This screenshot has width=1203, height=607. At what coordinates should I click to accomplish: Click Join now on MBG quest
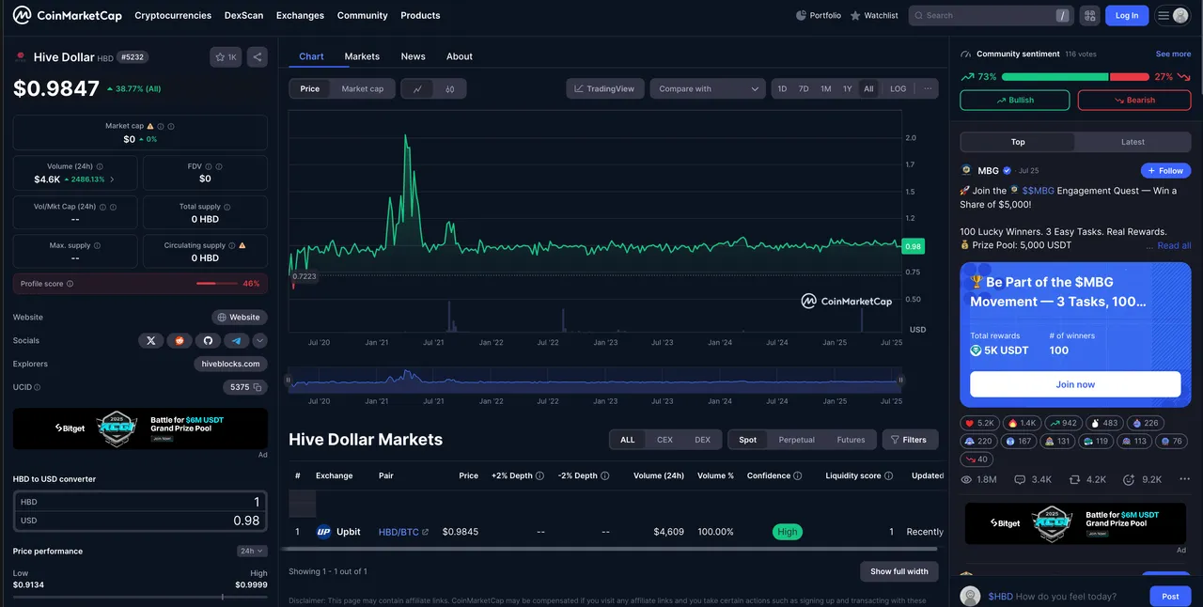point(1075,384)
